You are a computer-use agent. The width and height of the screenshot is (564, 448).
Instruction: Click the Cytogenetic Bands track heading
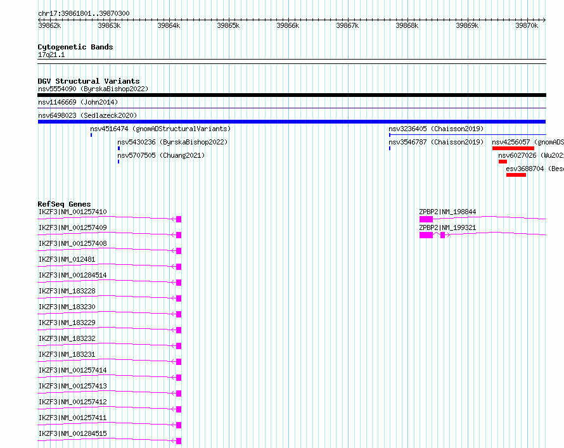[75, 47]
